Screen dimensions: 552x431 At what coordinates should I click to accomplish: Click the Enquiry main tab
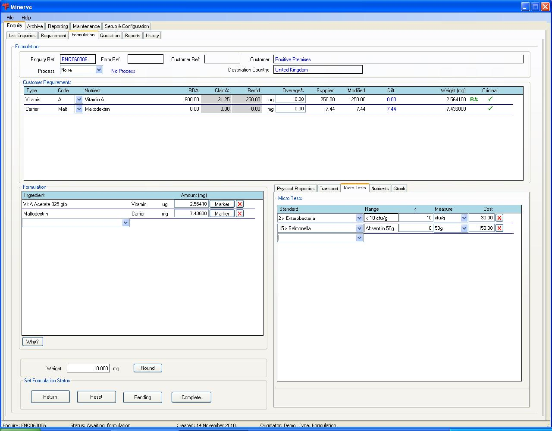(15, 26)
